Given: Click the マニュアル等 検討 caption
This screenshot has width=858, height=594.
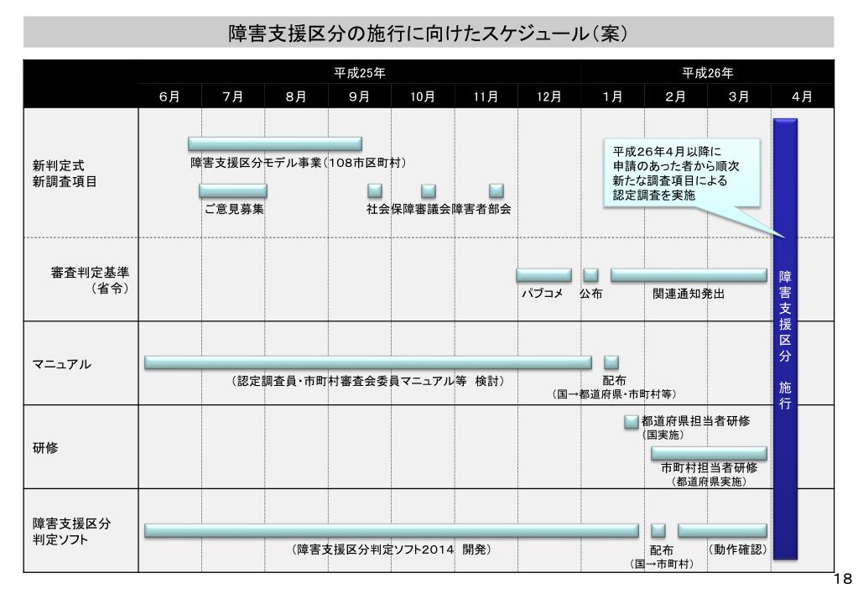Looking at the screenshot, I should tap(368, 381).
